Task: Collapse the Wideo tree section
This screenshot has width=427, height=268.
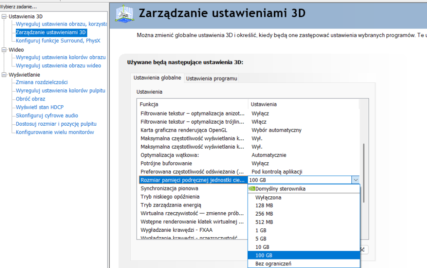Action: click(4, 49)
